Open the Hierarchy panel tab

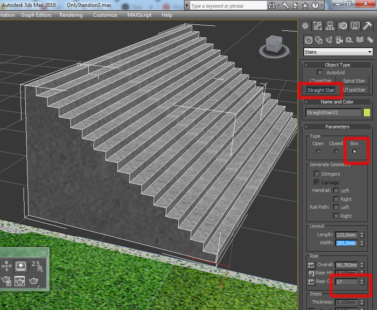(330, 25)
